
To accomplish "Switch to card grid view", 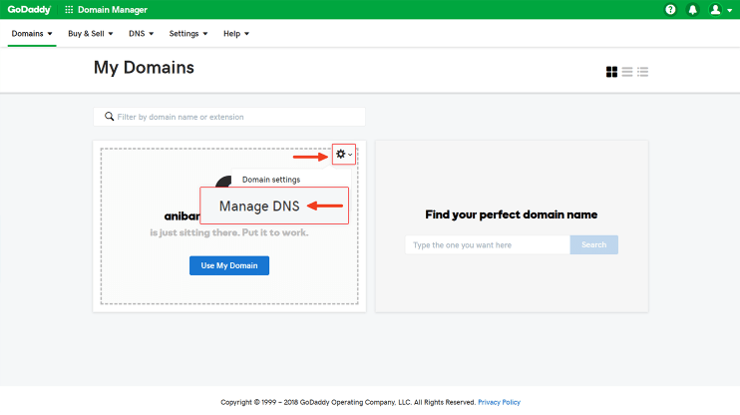I will pos(611,72).
